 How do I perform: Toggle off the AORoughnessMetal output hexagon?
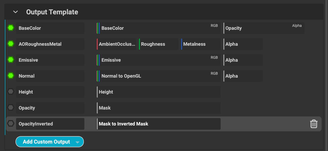(11, 44)
